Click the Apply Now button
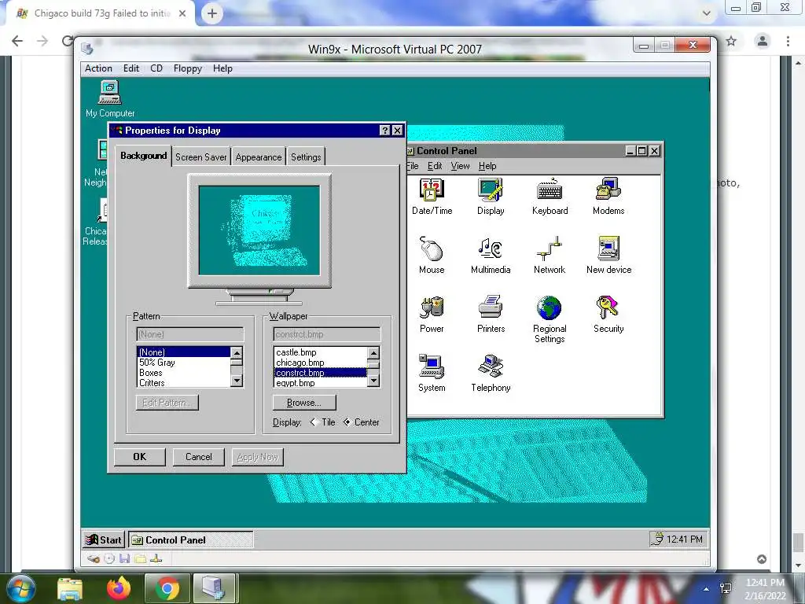The image size is (805, 604). point(257,457)
